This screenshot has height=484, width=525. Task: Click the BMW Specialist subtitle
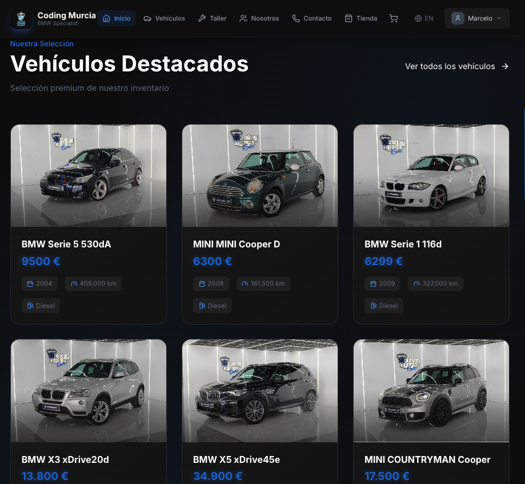58,23
